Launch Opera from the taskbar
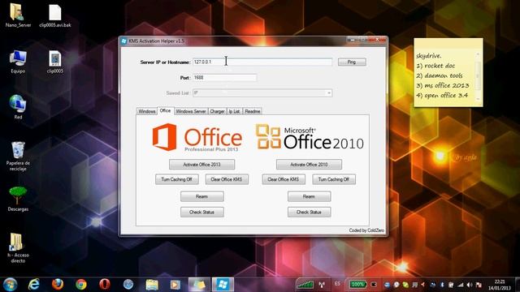 pos(105,285)
